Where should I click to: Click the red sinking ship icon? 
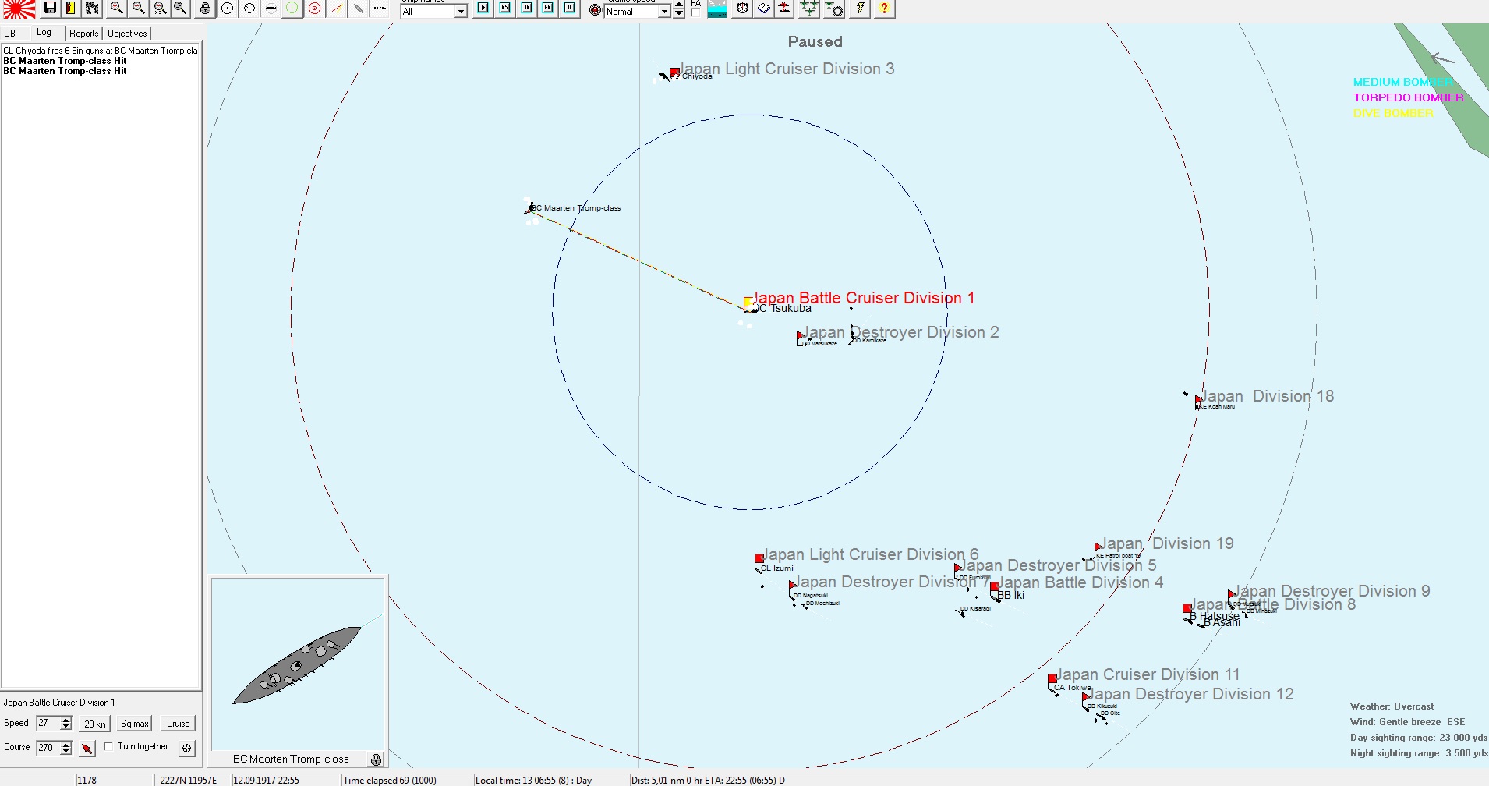(784, 9)
